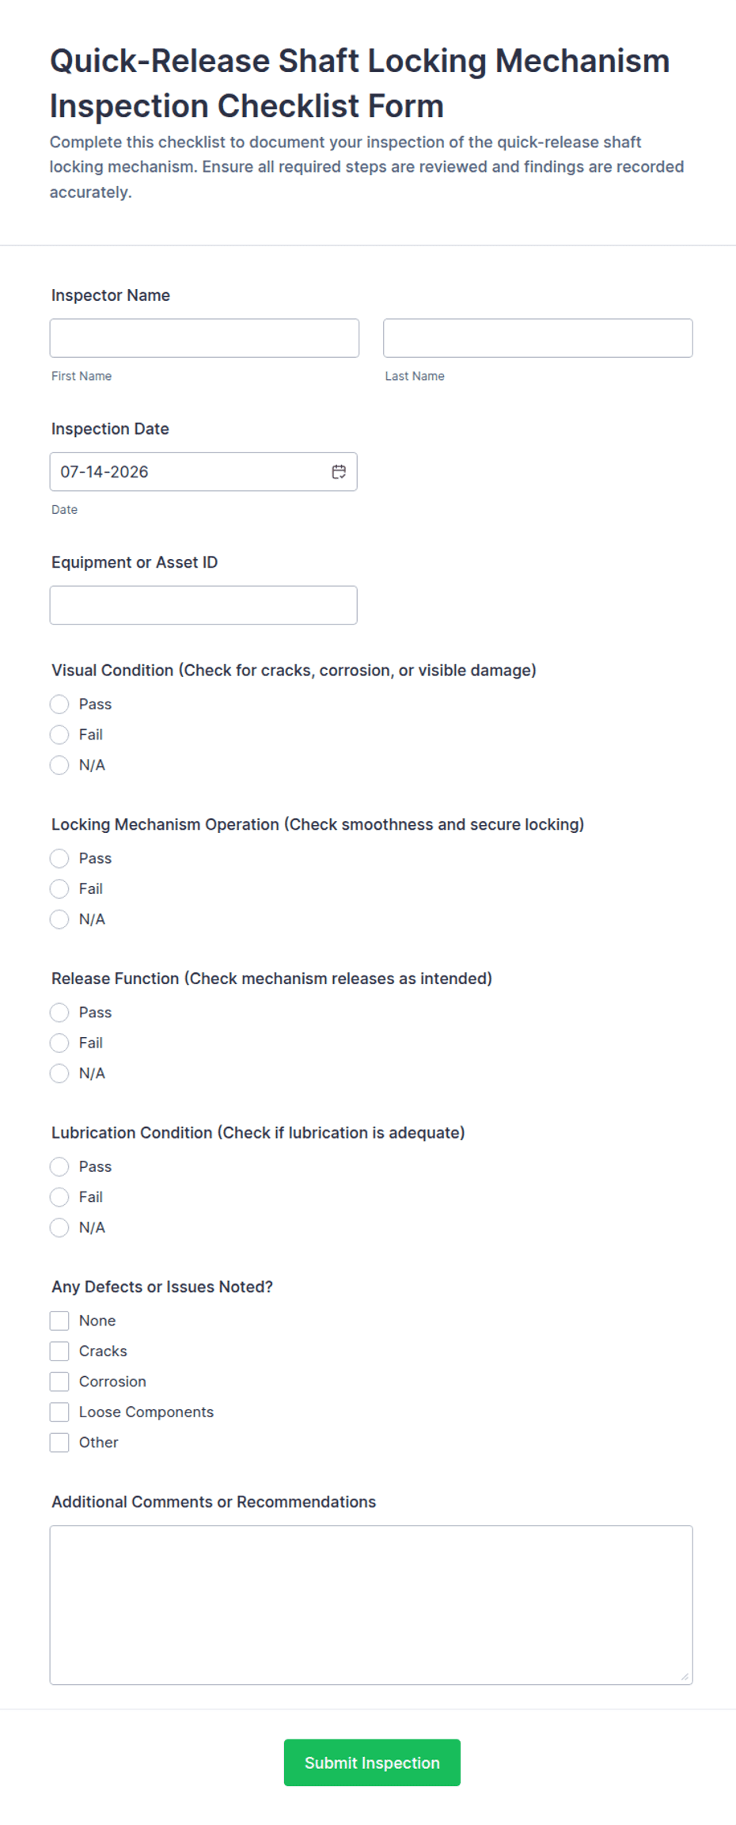This screenshot has width=736, height=1825.
Task: Check the None defects checkbox
Action: (x=59, y=1321)
